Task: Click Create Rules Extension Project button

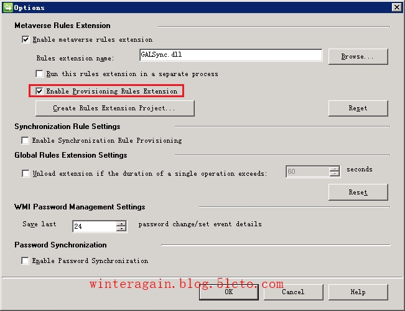Action: [114, 108]
